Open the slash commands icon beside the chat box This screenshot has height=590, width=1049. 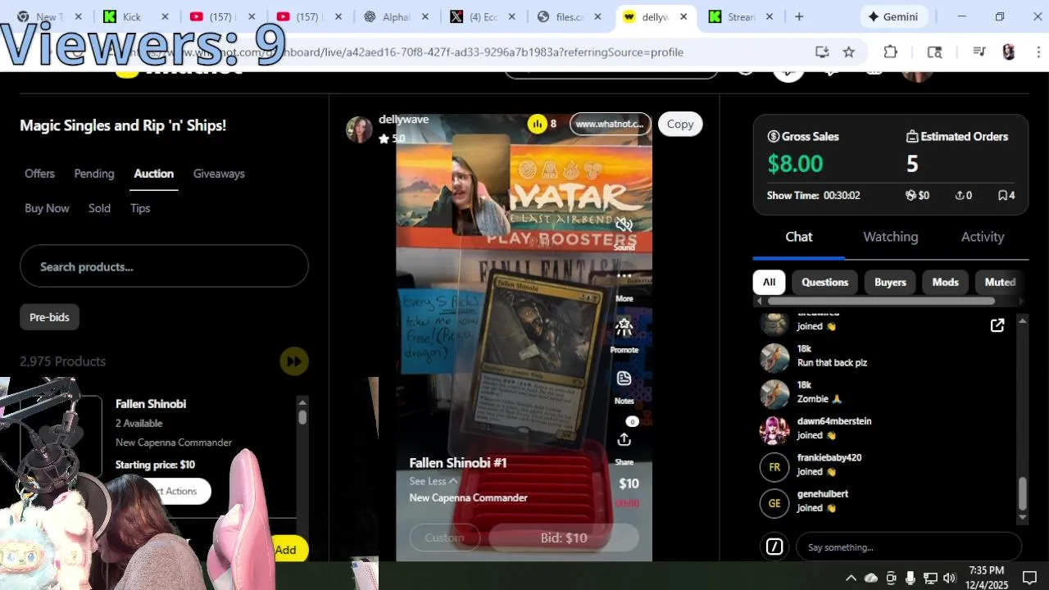pos(774,547)
